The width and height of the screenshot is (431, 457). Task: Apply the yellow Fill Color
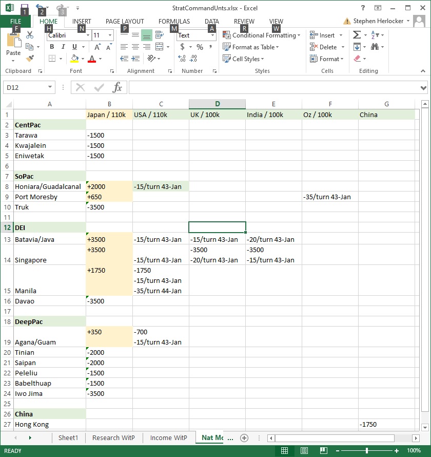click(74, 59)
